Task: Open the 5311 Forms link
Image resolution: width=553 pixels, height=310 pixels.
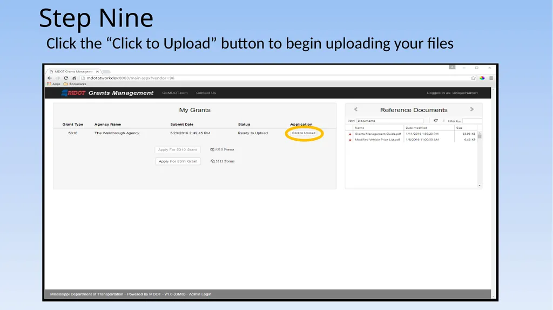Action: click(222, 161)
